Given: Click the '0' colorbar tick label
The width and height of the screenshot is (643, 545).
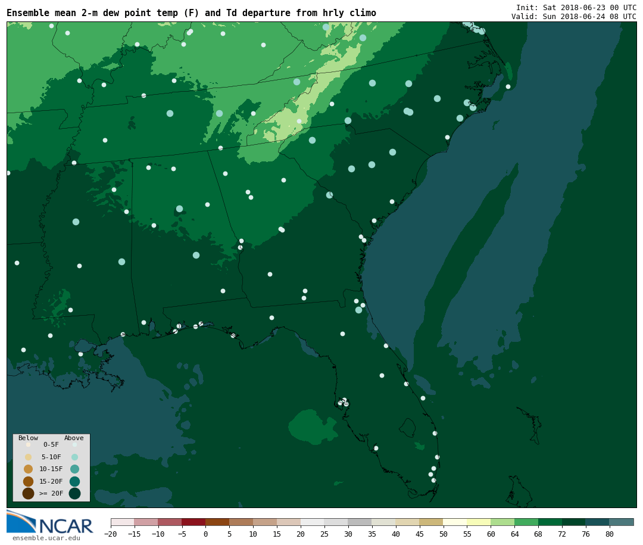Looking at the screenshot, I should (x=205, y=534).
